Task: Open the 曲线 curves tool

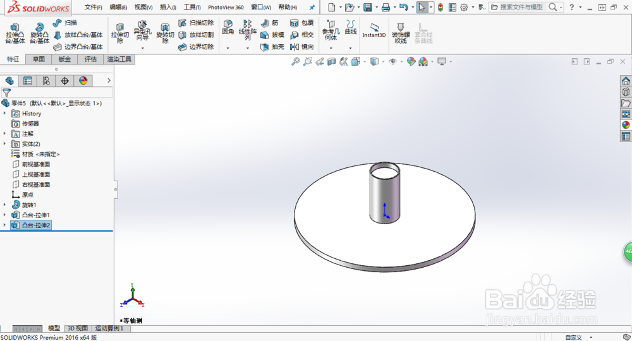Action: [x=351, y=28]
